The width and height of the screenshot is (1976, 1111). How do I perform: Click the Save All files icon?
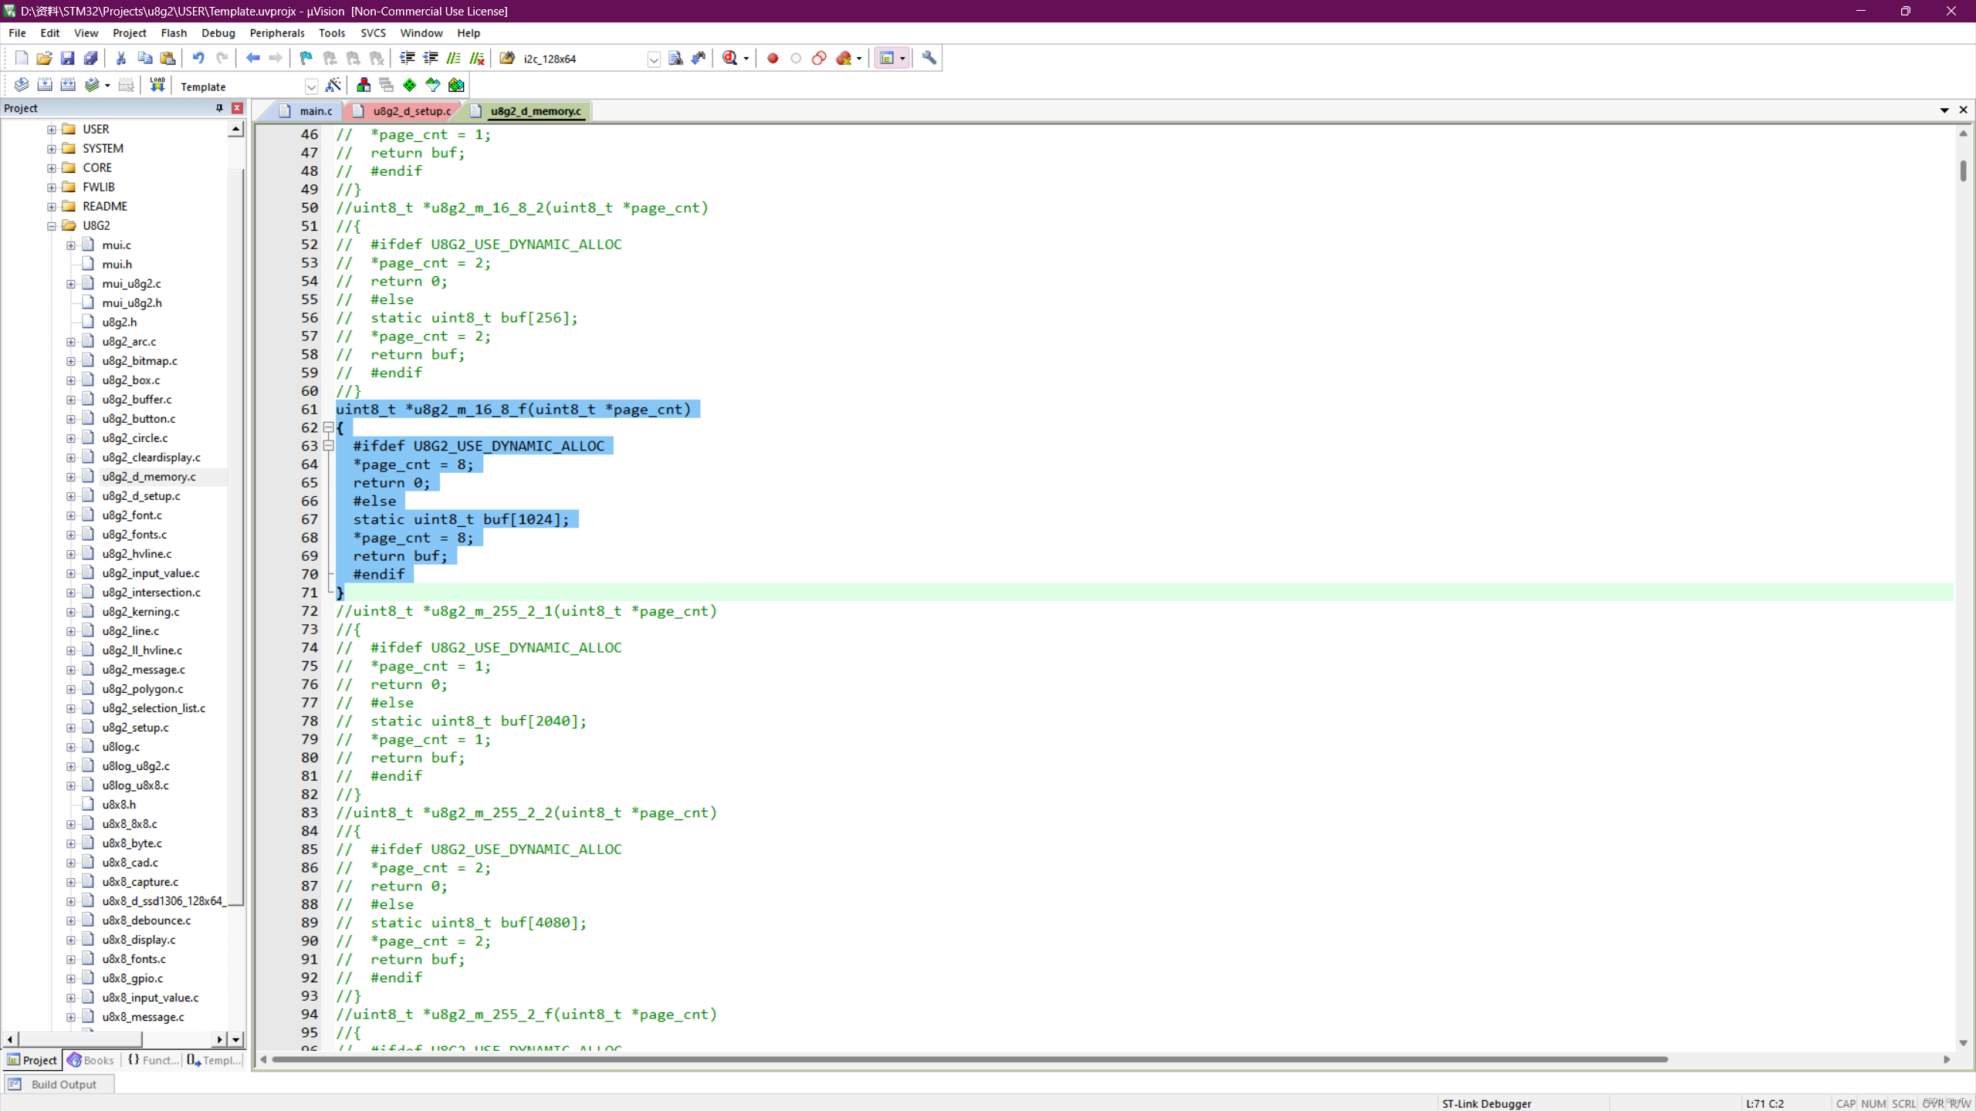tap(90, 58)
